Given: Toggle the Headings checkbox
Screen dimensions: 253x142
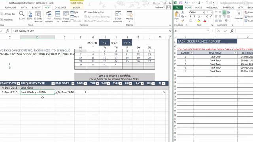Looking at the screenshot, I should click(2, 19).
